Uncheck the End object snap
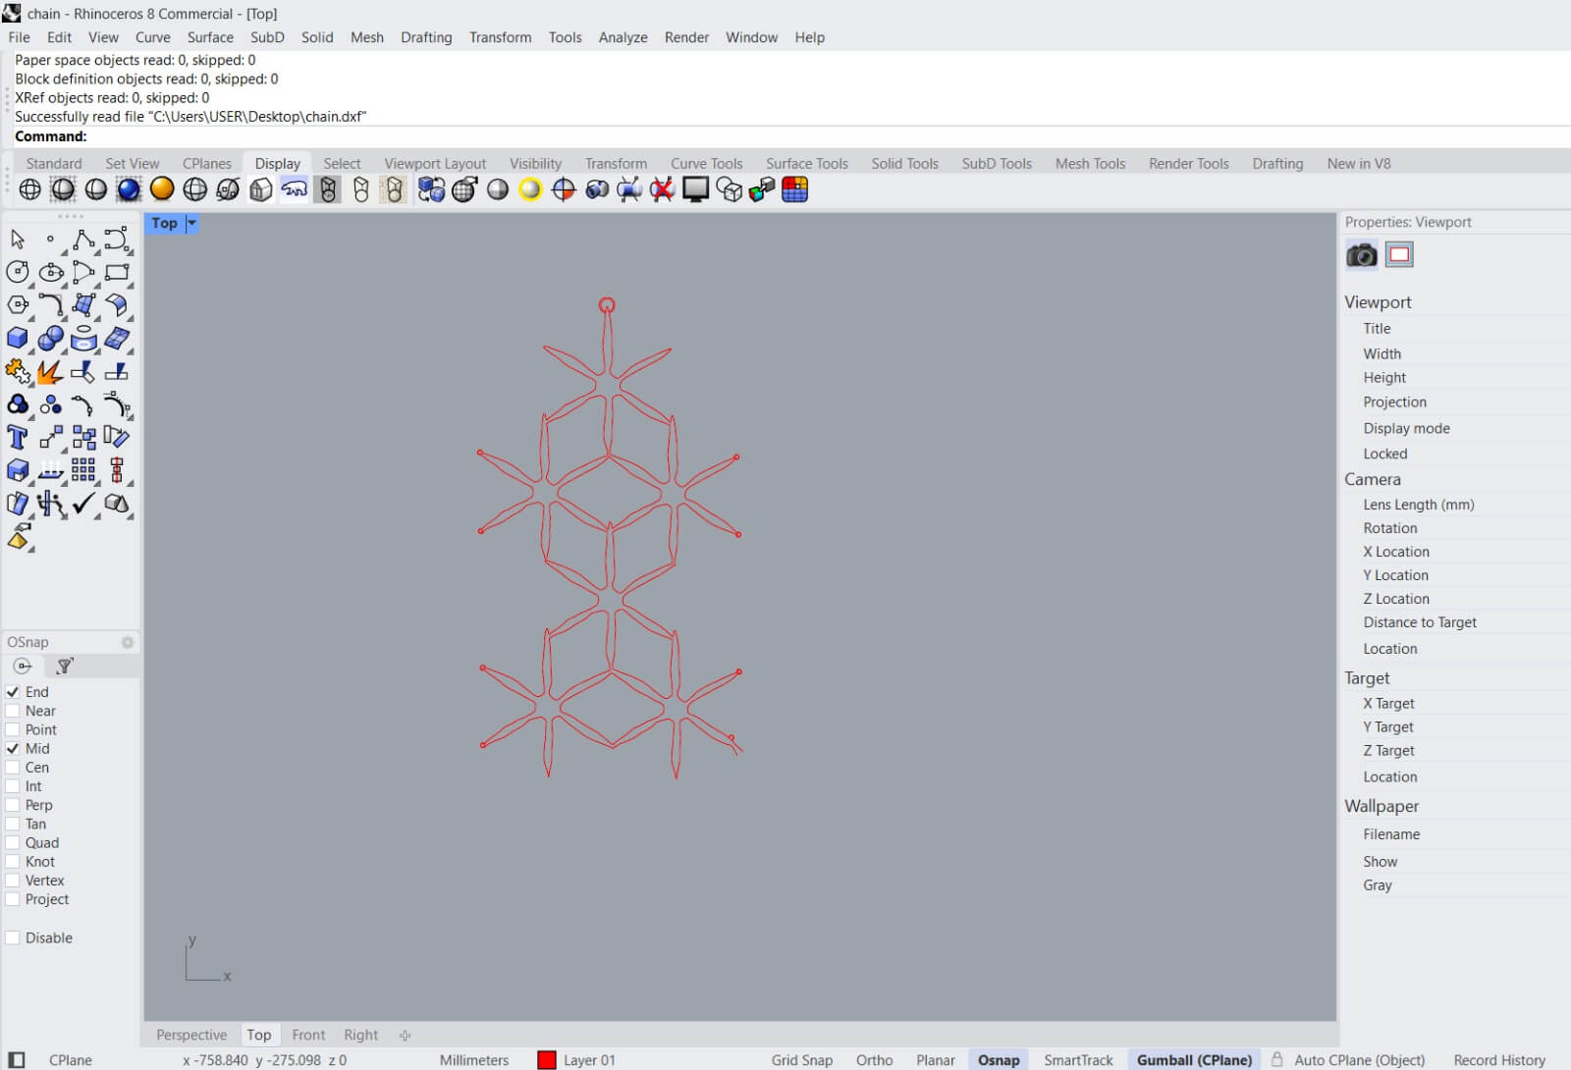 13,692
